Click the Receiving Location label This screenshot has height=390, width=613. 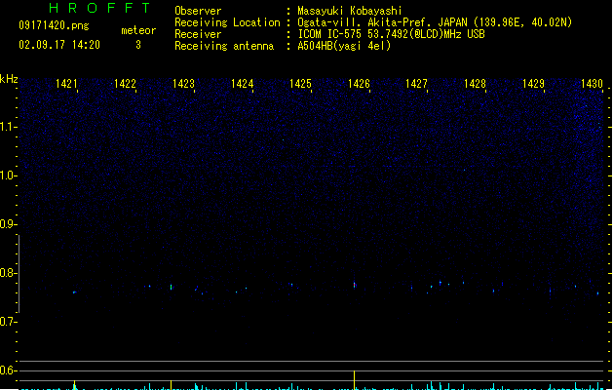pyautogui.click(x=227, y=22)
